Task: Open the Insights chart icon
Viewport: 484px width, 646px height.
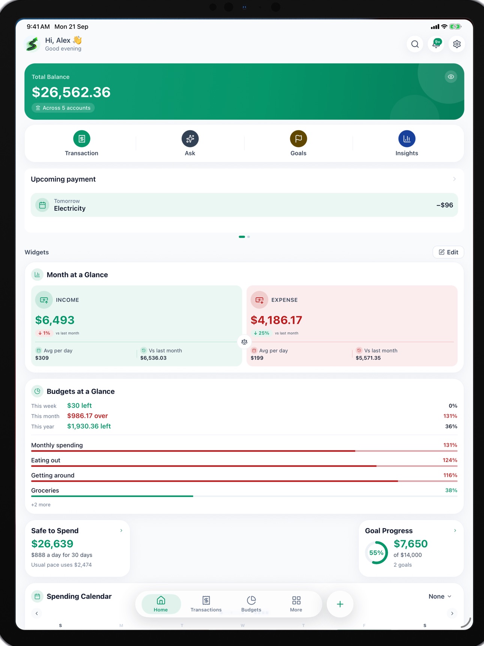Action: tap(407, 139)
